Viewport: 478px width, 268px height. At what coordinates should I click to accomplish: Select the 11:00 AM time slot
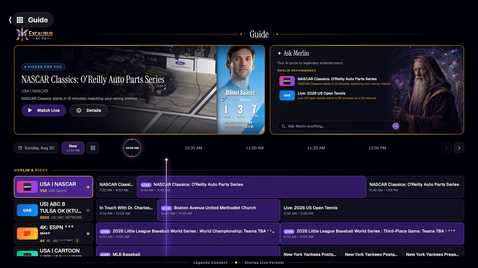pos(255,148)
